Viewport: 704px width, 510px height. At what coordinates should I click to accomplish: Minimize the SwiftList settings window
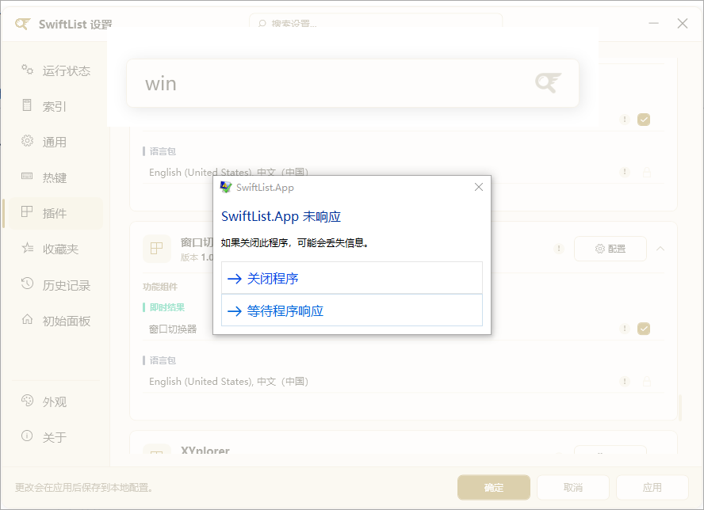[x=653, y=23]
